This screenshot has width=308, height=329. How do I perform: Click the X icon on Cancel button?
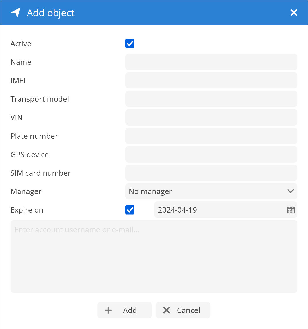pyautogui.click(x=167, y=310)
